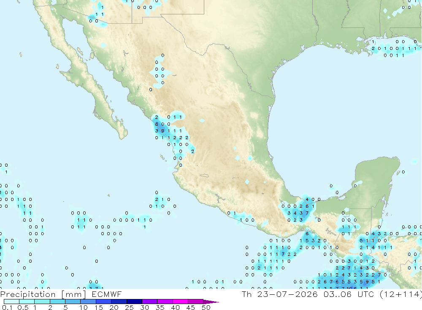Click the 'ECMWF' model label
422x310 pixels.
coord(107,294)
